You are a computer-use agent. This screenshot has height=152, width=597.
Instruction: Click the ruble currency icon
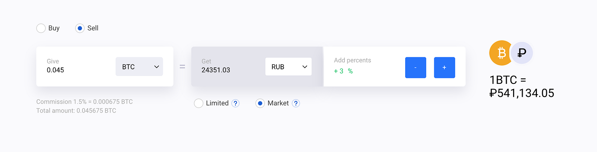tap(522, 53)
